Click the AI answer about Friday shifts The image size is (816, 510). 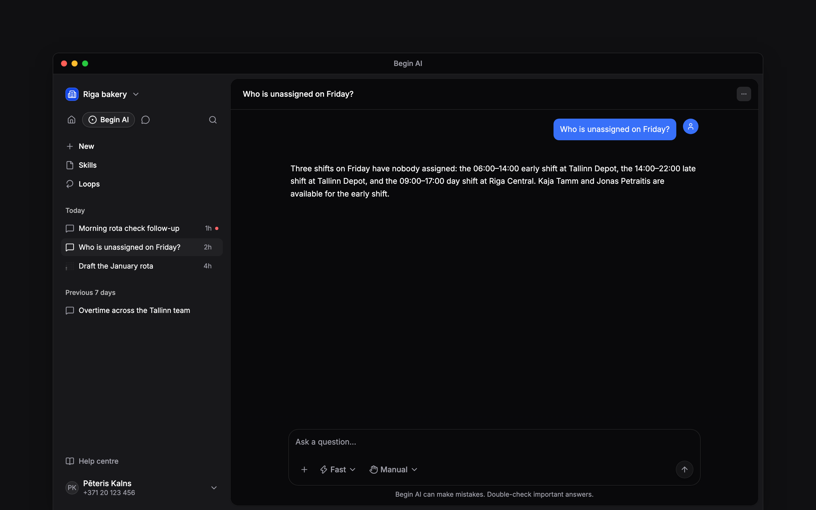(493, 181)
